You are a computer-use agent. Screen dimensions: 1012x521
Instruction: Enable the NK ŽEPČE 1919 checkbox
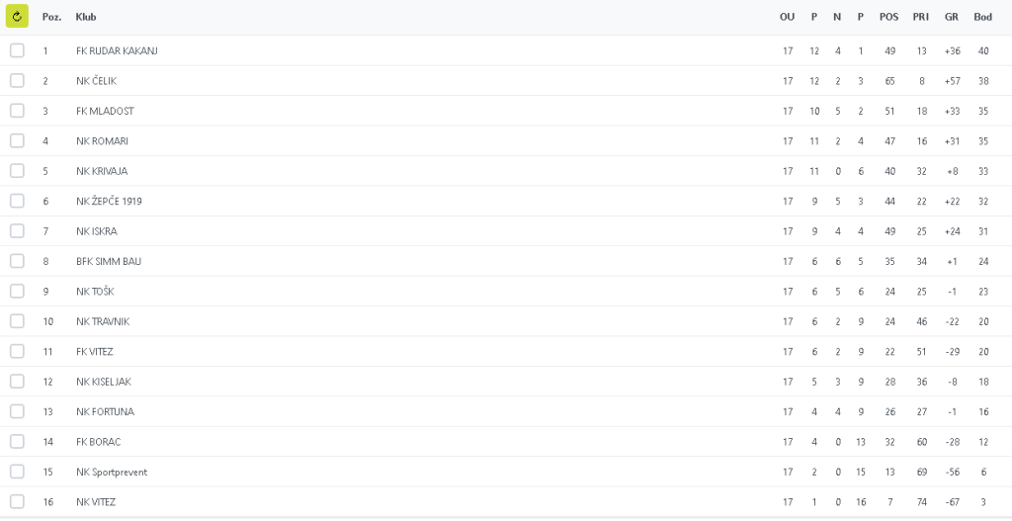coord(17,201)
